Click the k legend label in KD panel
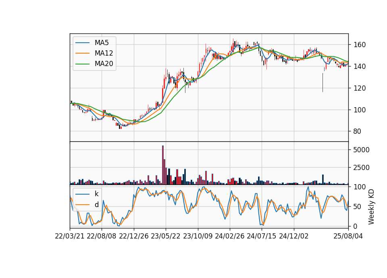The height and width of the screenshot is (278, 387). [x=96, y=194]
